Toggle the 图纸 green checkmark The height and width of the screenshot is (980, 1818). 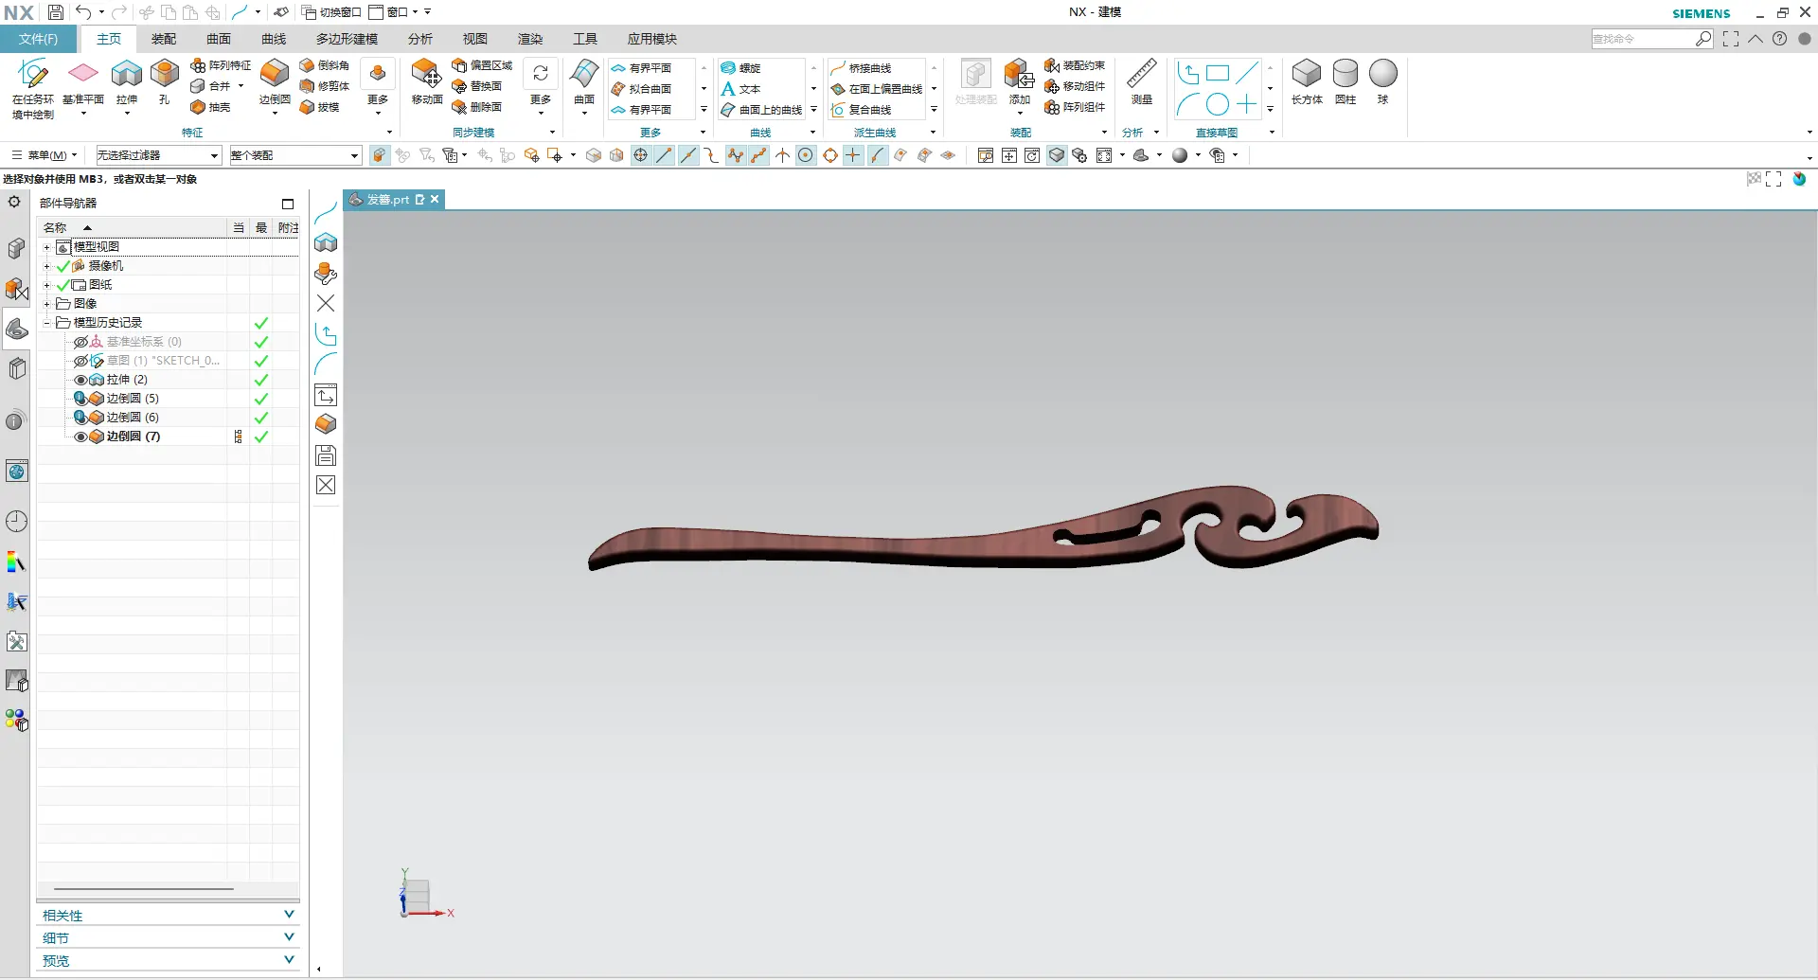(63, 285)
